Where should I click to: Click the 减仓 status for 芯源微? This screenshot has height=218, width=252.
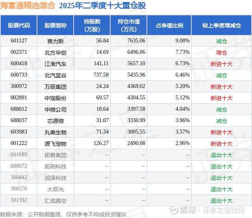pos(222,121)
